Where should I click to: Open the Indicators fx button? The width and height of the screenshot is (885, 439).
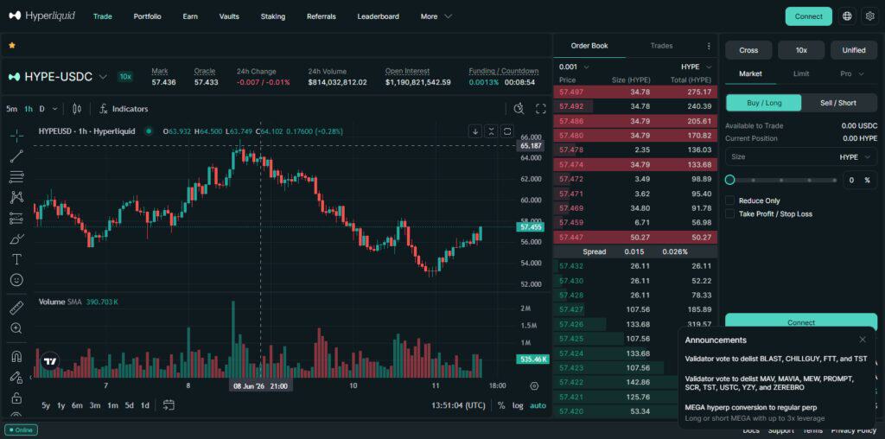click(x=123, y=109)
